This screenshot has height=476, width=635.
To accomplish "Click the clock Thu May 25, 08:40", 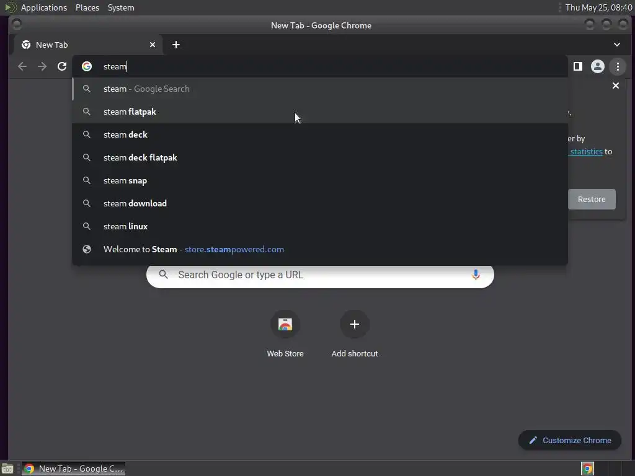I will click(598, 7).
